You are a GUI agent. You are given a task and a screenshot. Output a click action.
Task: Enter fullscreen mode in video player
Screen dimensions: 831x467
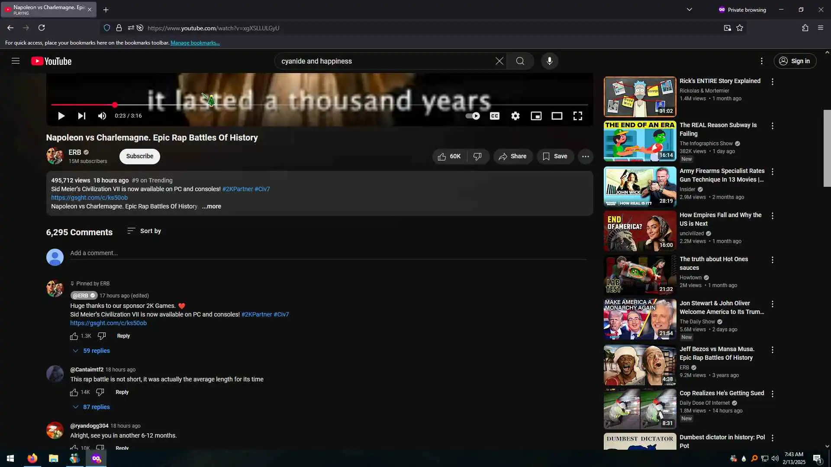(x=577, y=116)
